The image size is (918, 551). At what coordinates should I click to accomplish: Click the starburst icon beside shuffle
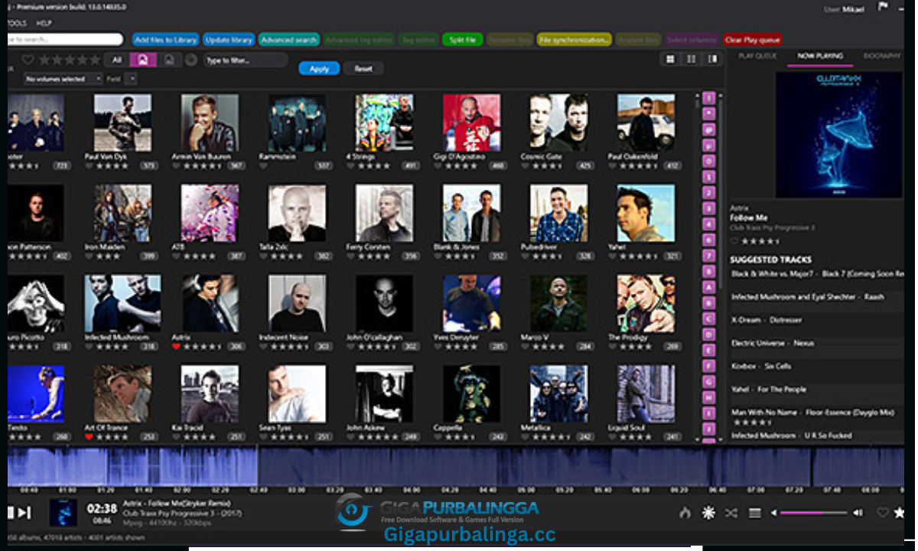708,513
